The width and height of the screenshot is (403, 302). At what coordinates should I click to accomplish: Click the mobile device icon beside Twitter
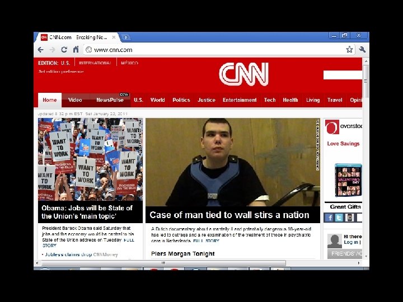[349, 218]
